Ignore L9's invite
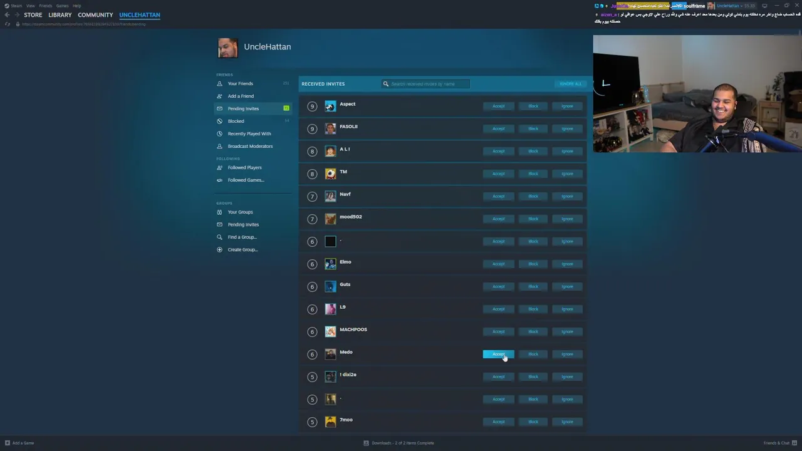The width and height of the screenshot is (802, 451). pos(567,309)
